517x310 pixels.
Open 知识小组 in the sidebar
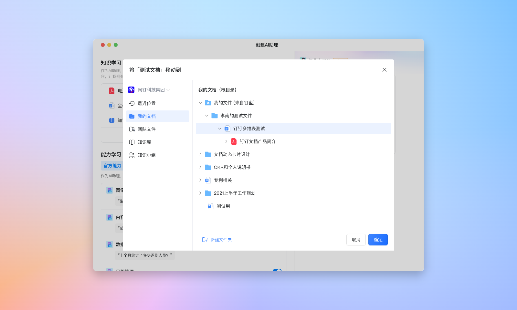pos(158,155)
